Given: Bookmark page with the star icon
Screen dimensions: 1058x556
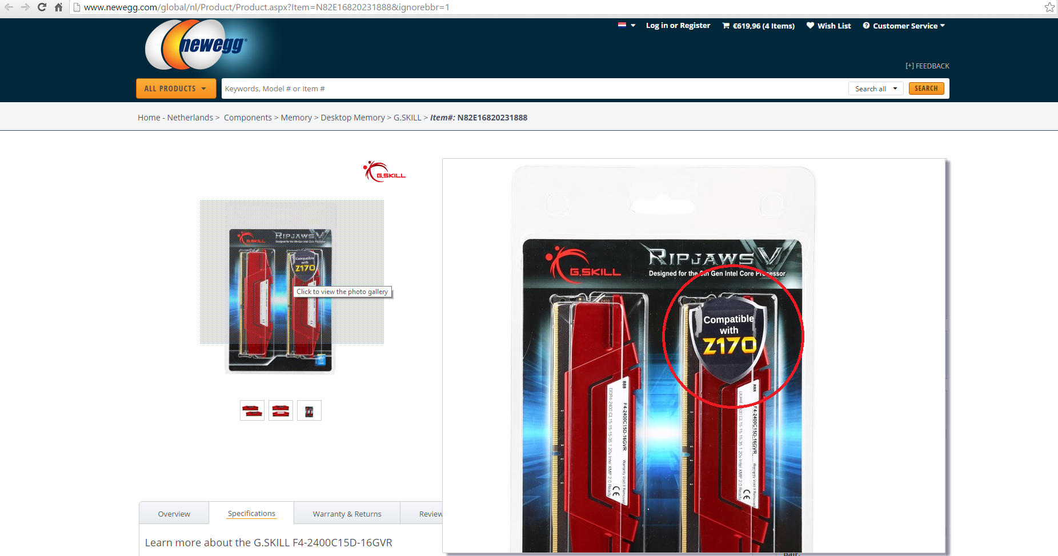Looking at the screenshot, I should point(1049,7).
